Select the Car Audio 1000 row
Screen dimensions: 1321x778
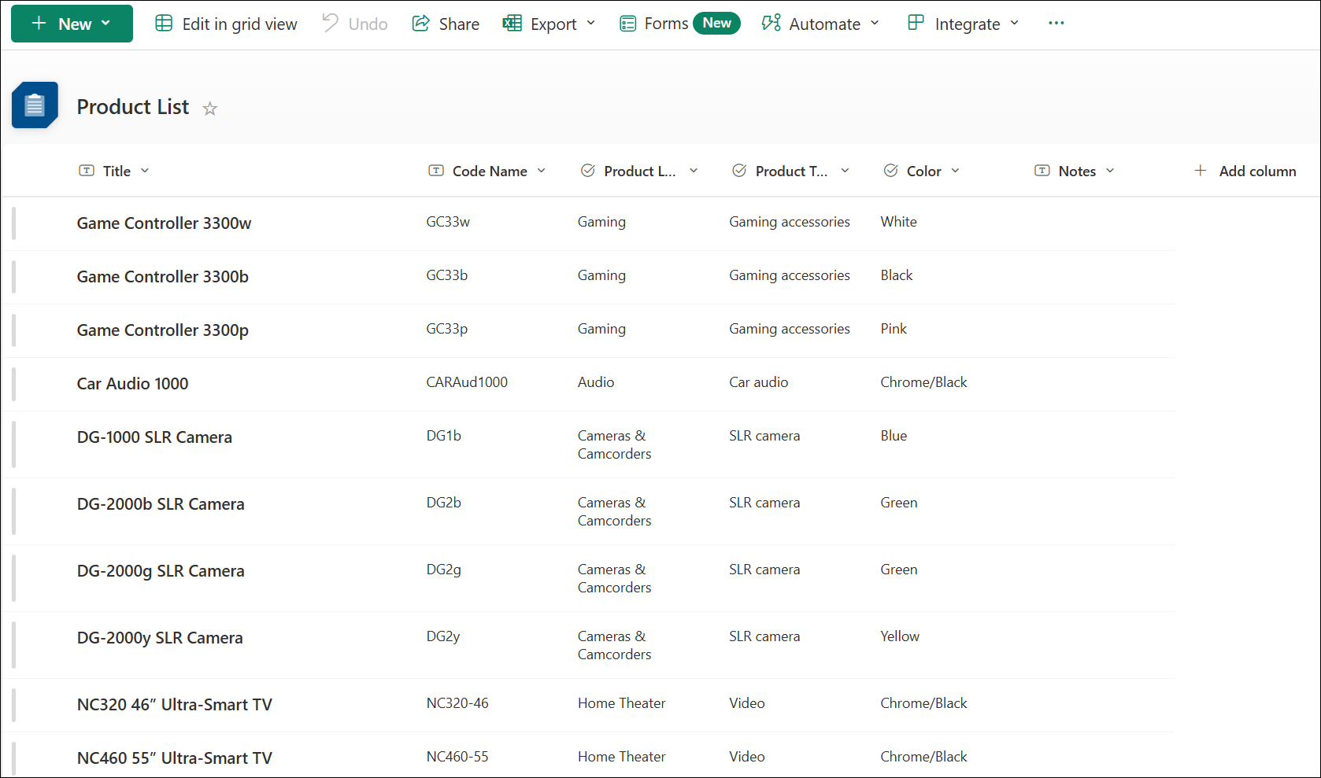click(14, 385)
